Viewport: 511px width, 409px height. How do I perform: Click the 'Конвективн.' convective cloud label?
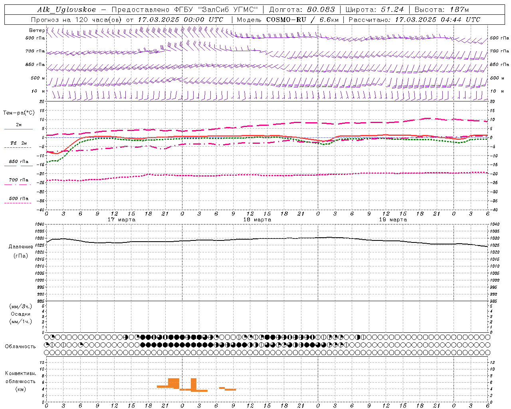[21, 373]
